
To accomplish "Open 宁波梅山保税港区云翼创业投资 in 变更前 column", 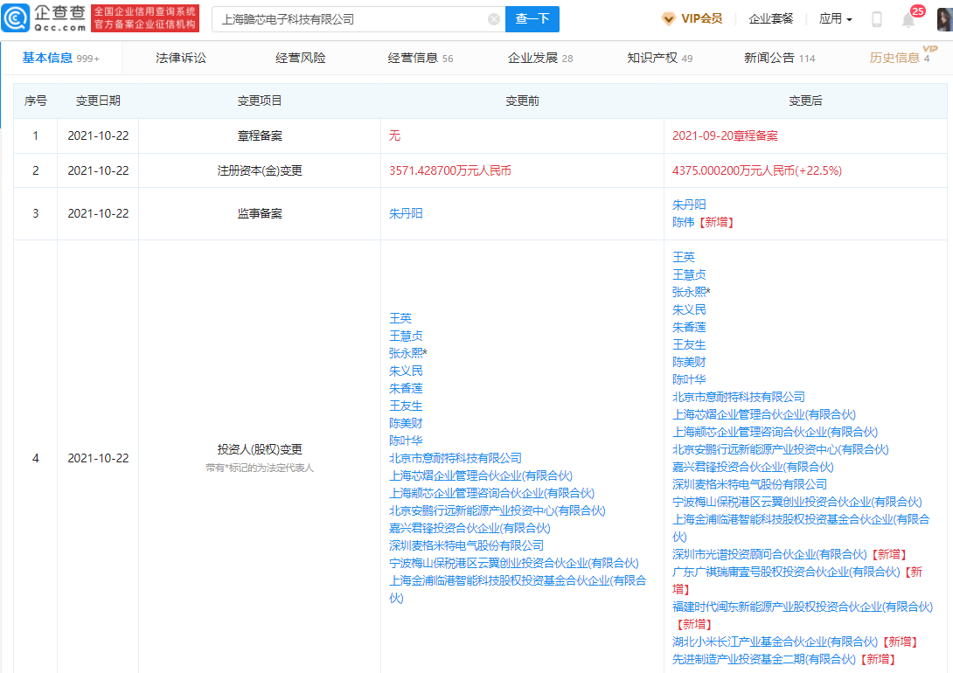I will pyautogui.click(x=513, y=563).
